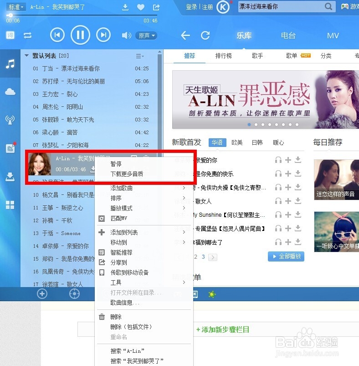Open the sound effect dropdown 原声
The image size is (359, 366).
[x=146, y=36]
